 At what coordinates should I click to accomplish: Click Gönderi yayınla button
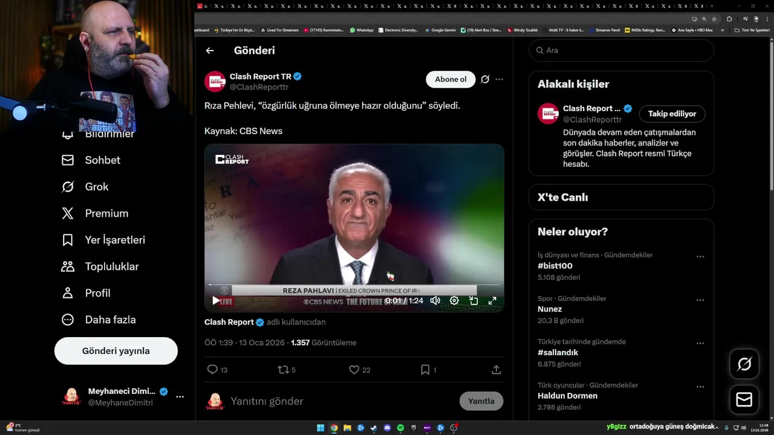tap(116, 351)
